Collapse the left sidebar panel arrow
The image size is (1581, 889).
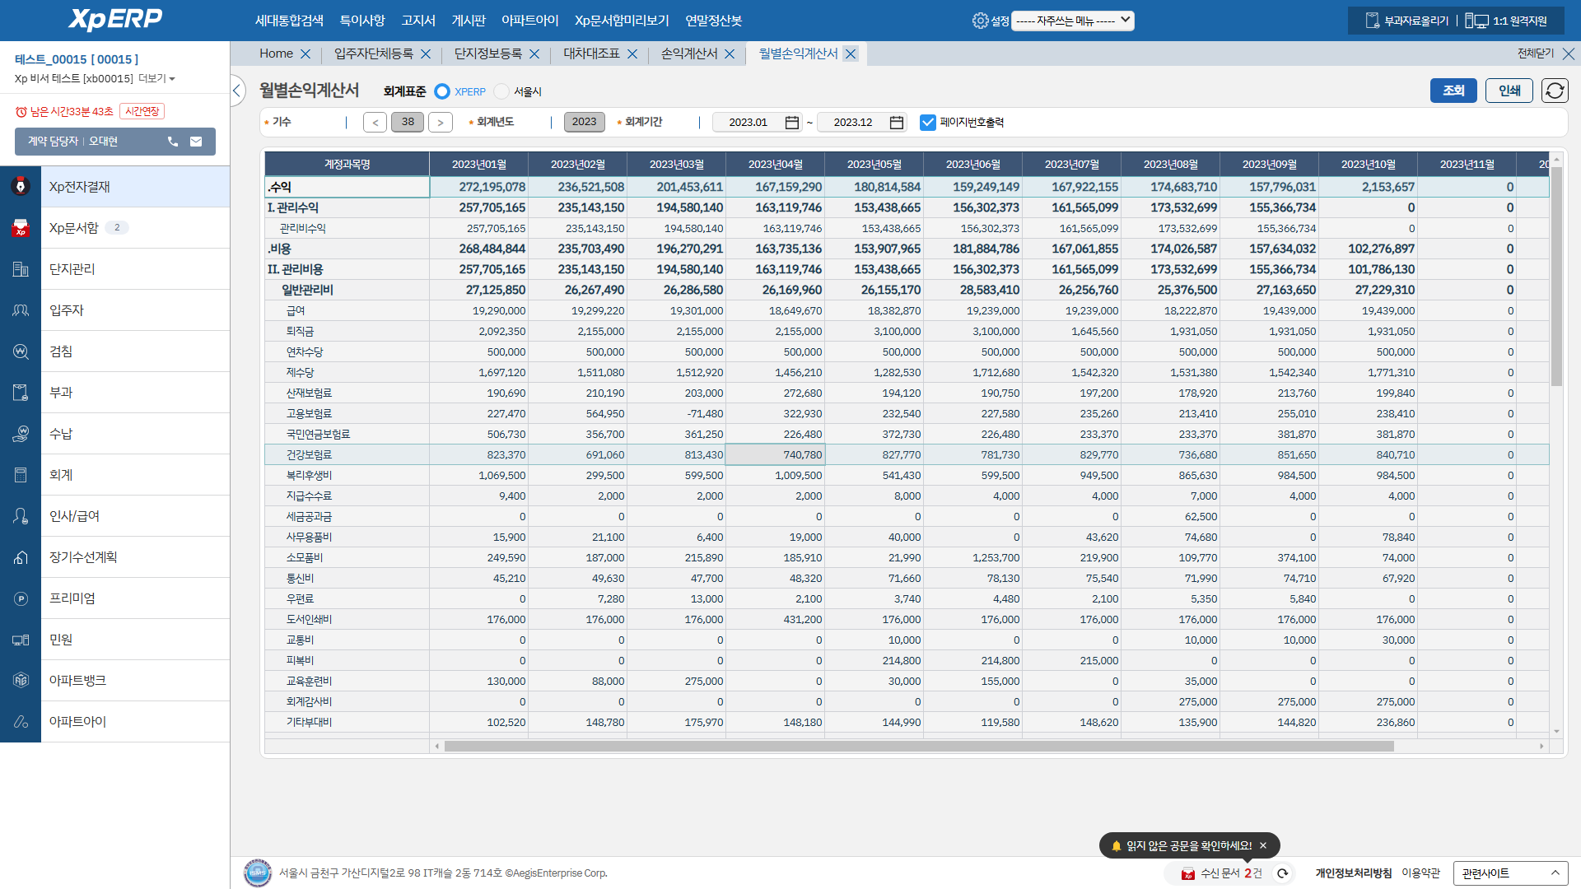[x=237, y=91]
